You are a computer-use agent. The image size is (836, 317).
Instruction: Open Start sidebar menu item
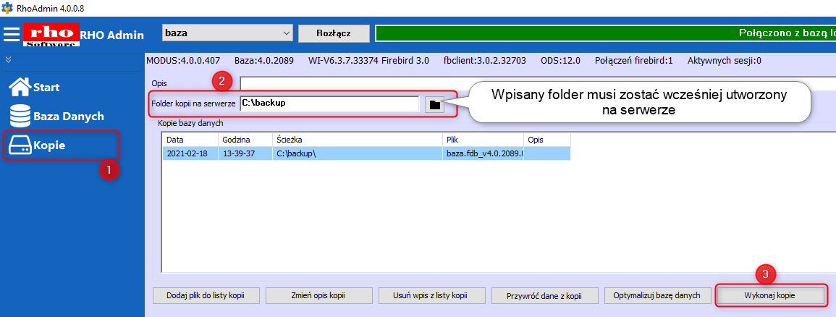click(46, 88)
